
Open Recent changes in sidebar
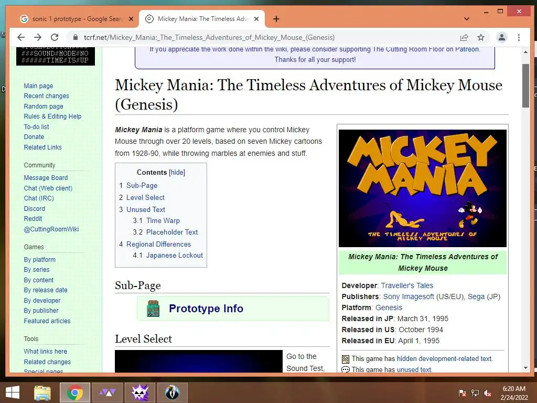[46, 96]
